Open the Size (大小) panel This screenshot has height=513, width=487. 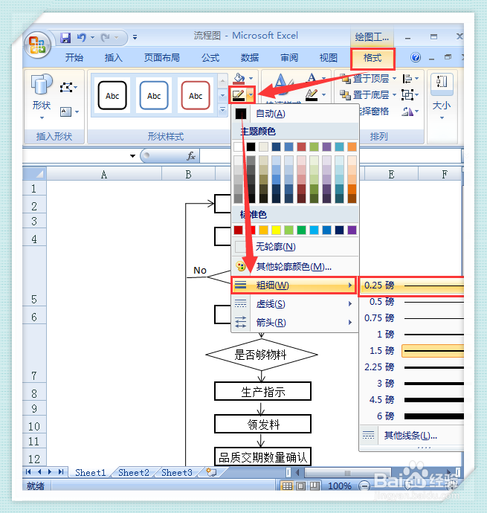pyautogui.click(x=442, y=97)
